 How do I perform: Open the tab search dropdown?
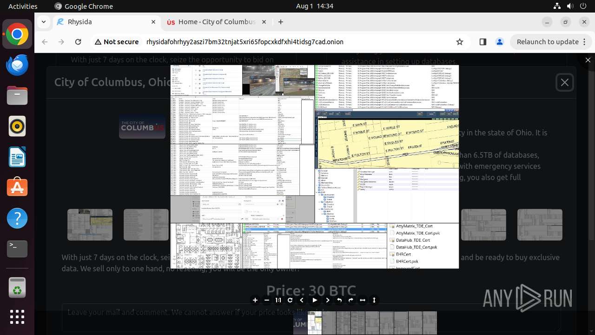43,22
